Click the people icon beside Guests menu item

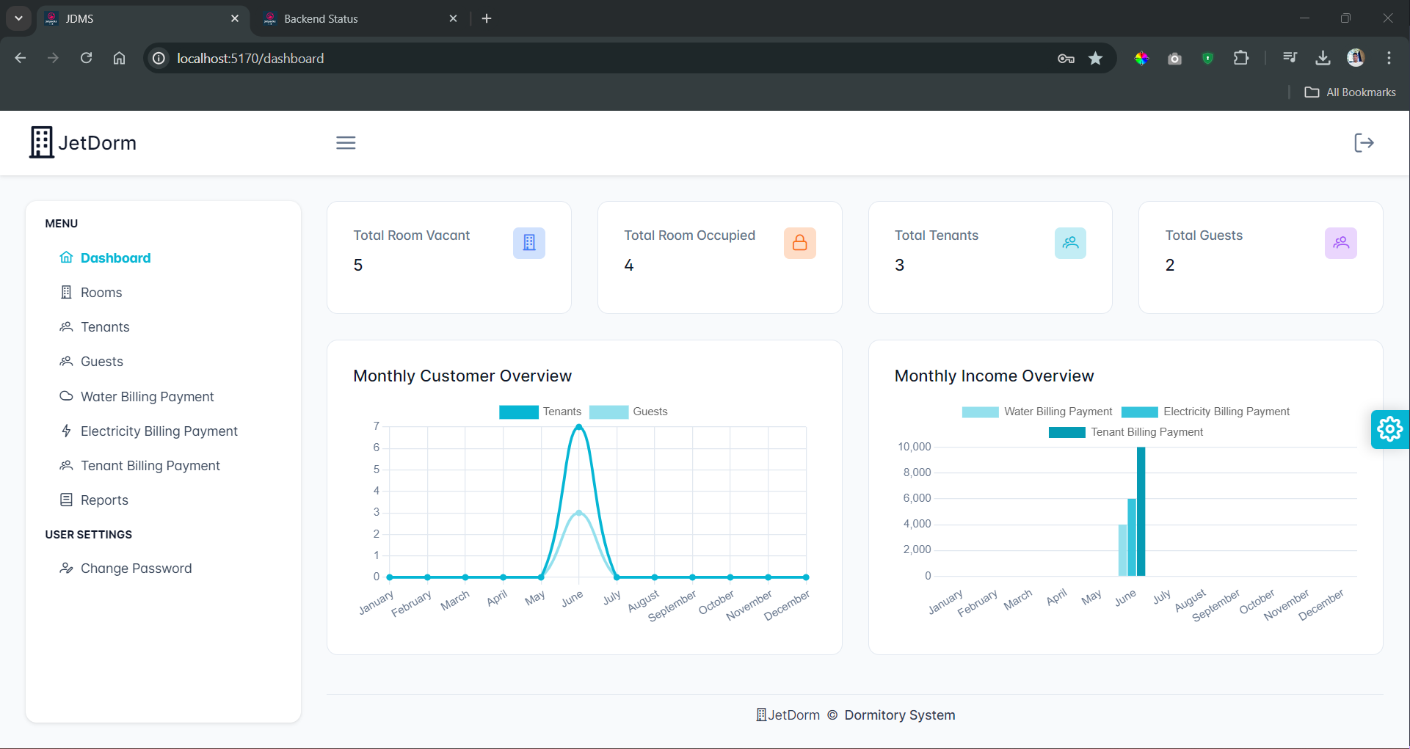(66, 361)
